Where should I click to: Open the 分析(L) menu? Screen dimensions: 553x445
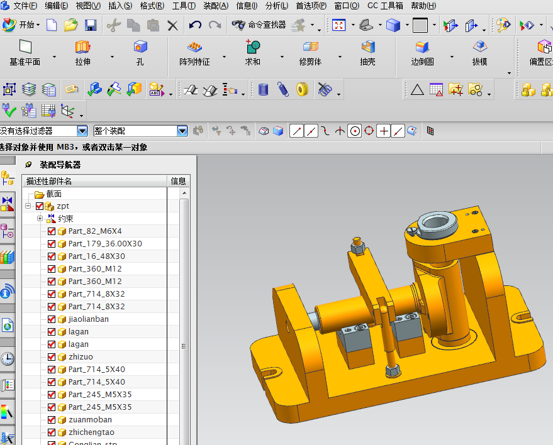pyautogui.click(x=277, y=6)
